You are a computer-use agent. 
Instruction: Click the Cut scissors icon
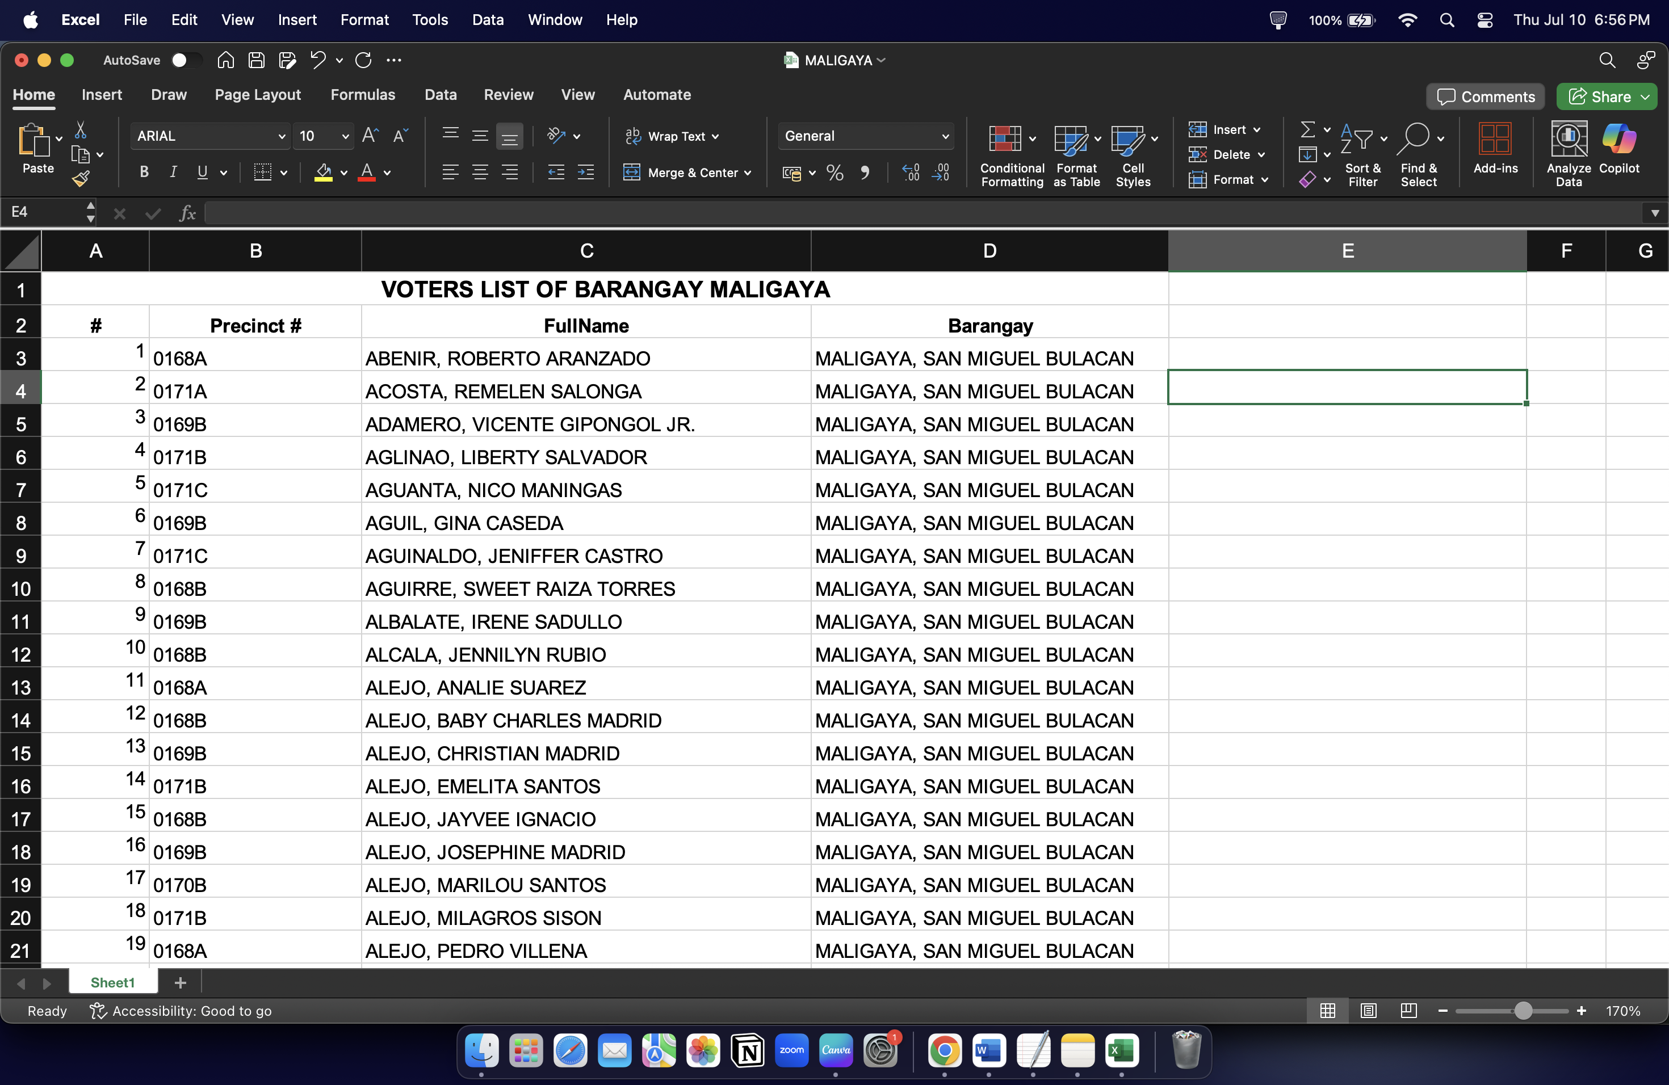coord(81,131)
